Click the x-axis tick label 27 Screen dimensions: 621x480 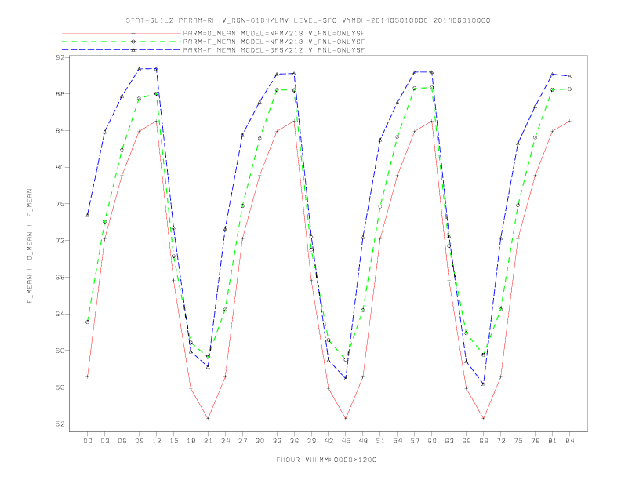[242, 441]
